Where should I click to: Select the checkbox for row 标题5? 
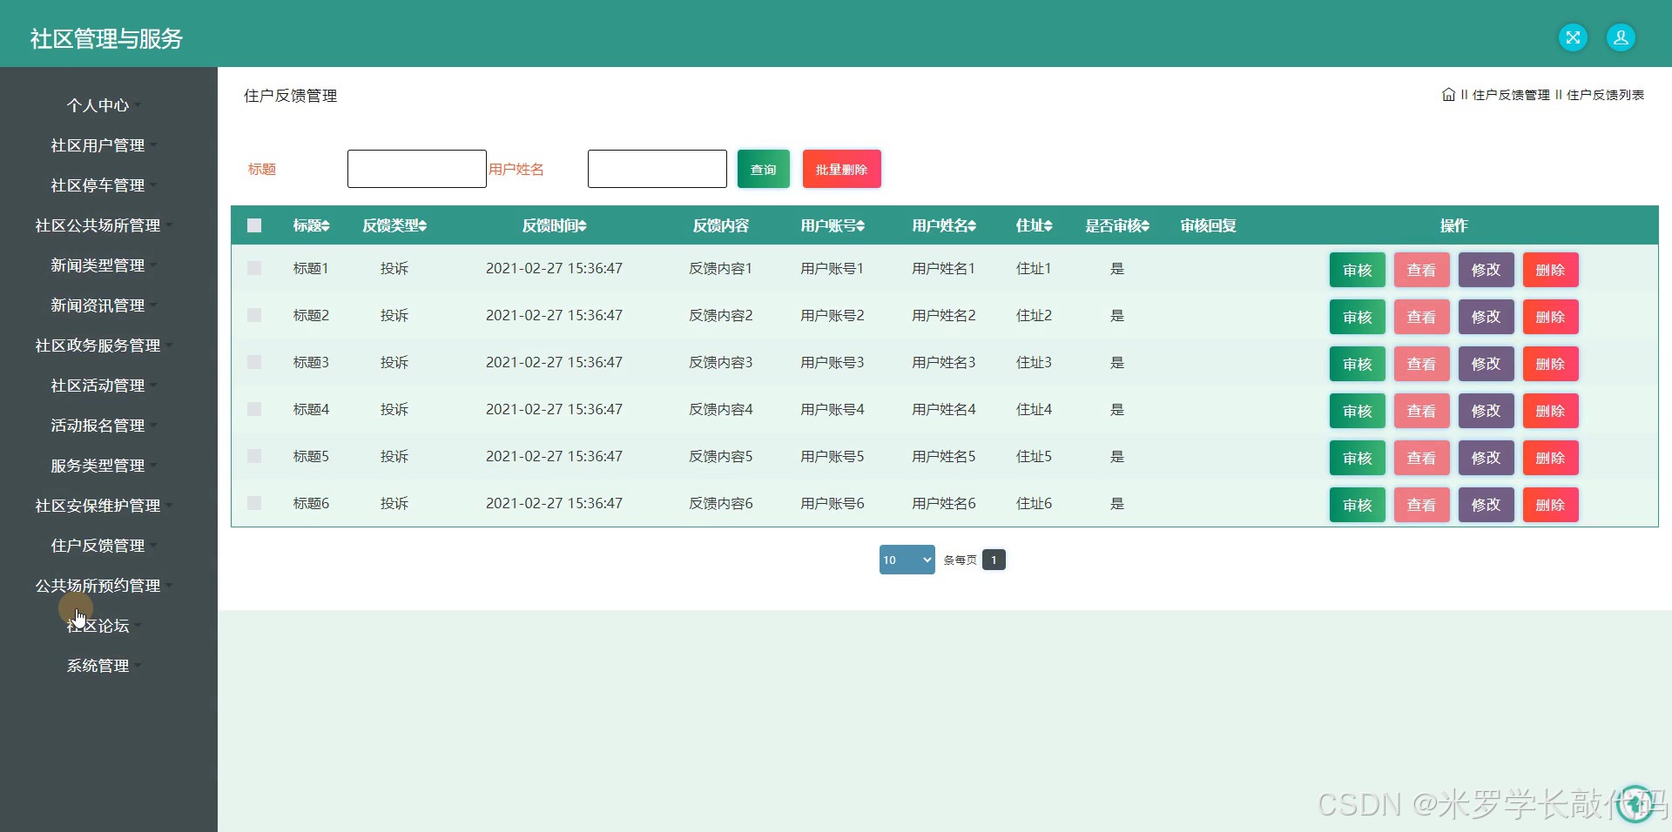254,456
